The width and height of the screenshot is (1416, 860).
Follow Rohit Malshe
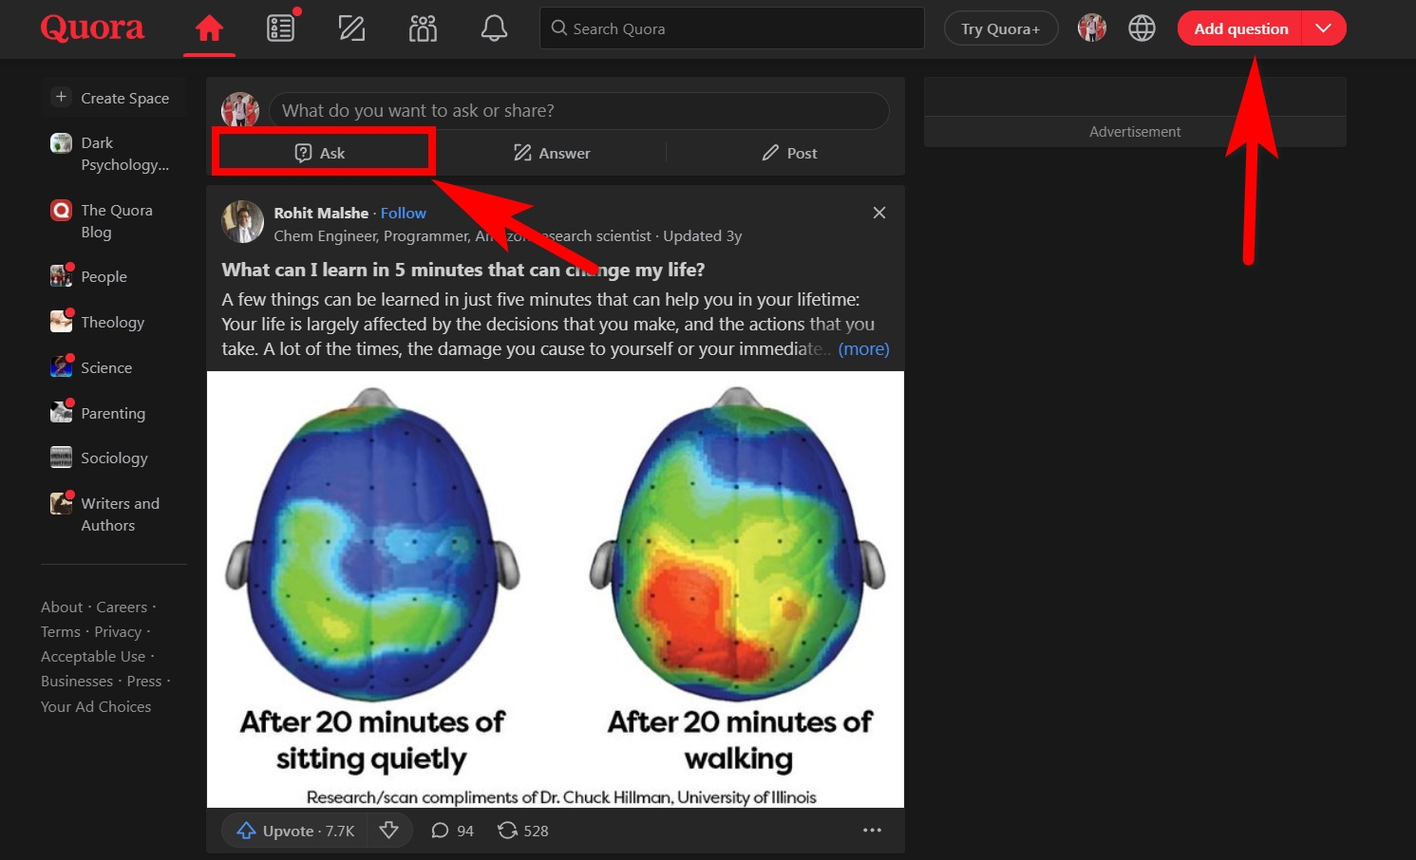click(403, 213)
